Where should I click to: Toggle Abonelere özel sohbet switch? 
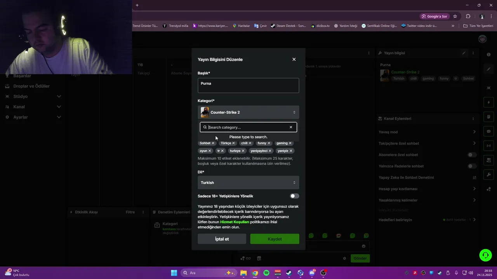pyautogui.click(x=472, y=155)
